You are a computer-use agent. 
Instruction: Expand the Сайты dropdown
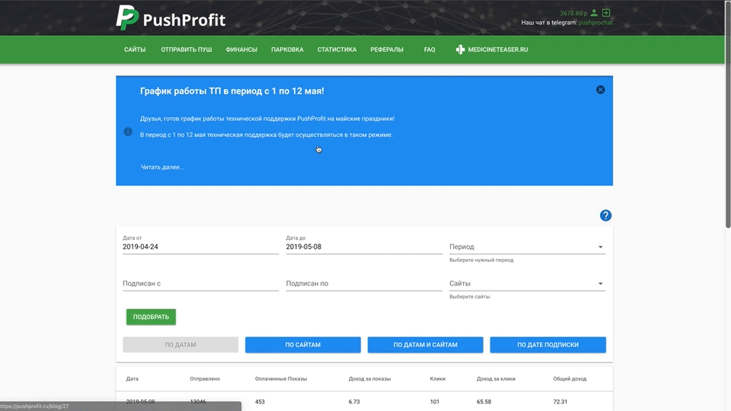click(x=527, y=283)
